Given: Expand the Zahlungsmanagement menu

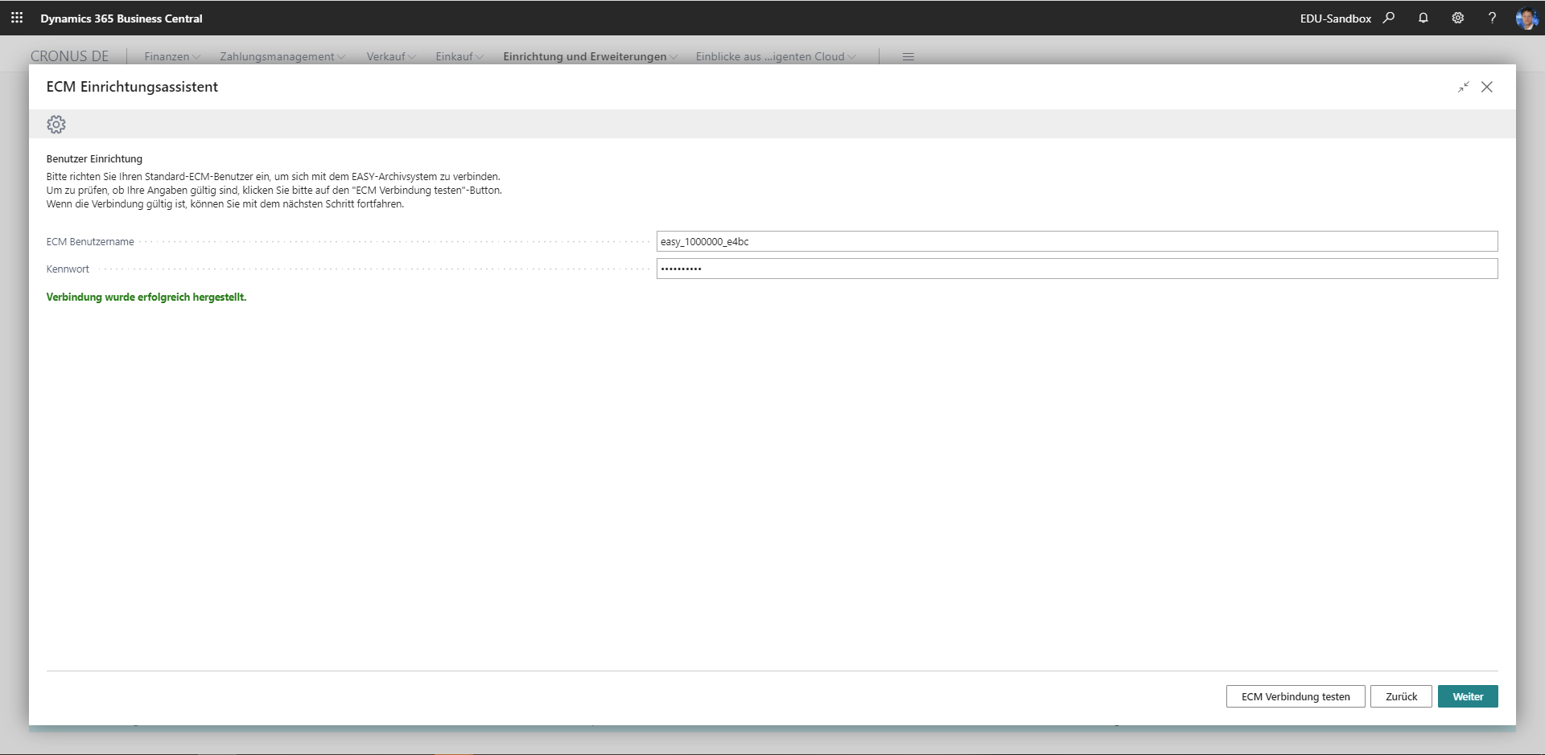Looking at the screenshot, I should click(x=282, y=56).
